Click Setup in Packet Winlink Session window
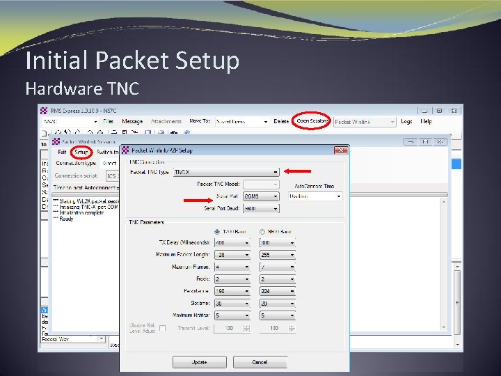This screenshot has height=376, width=501. [81, 152]
